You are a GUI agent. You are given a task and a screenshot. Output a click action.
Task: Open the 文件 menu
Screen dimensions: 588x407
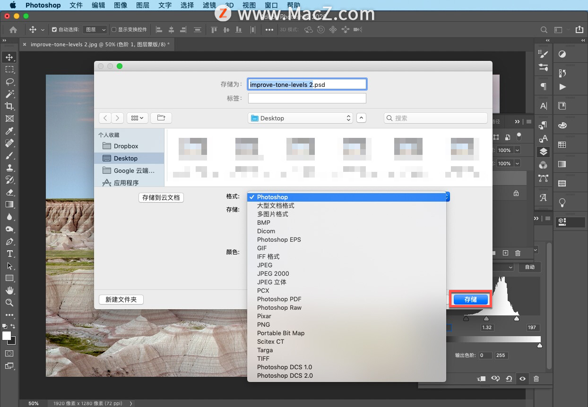point(76,5)
